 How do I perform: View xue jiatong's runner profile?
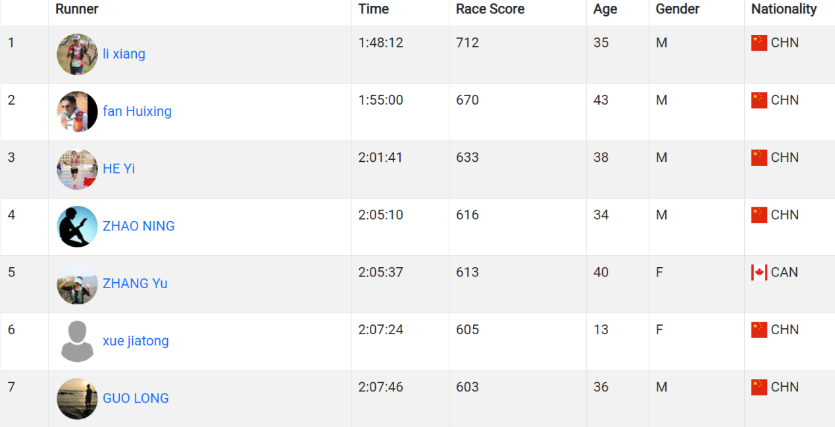136,341
